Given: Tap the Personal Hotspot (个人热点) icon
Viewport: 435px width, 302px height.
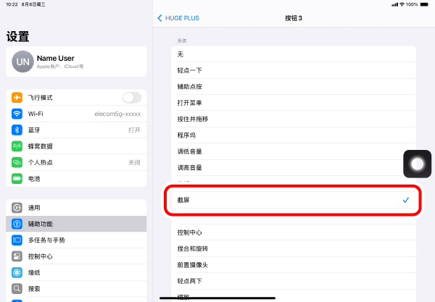Looking at the screenshot, I should click(17, 162).
